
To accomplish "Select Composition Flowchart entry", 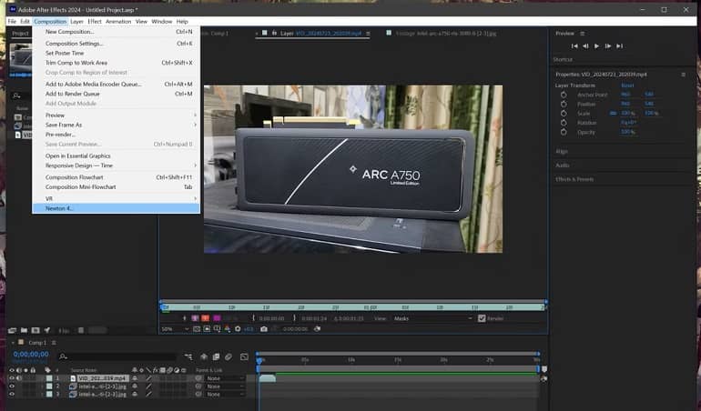I will pos(116,177).
